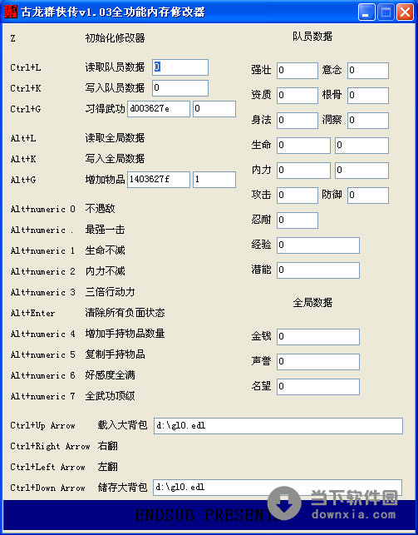Click the 攻击 stat field
This screenshot has height=535, width=418.
[x=298, y=196]
